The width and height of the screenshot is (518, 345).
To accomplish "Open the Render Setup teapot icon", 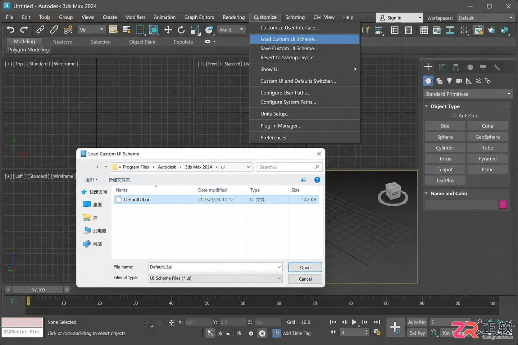I will point(491,30).
